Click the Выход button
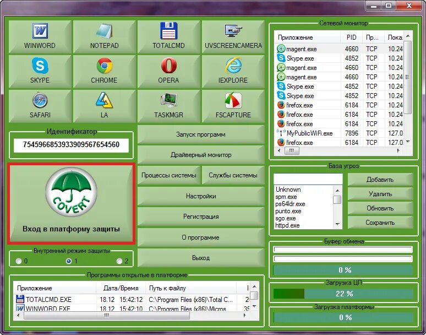This screenshot has width=426, height=335. pyautogui.click(x=201, y=258)
